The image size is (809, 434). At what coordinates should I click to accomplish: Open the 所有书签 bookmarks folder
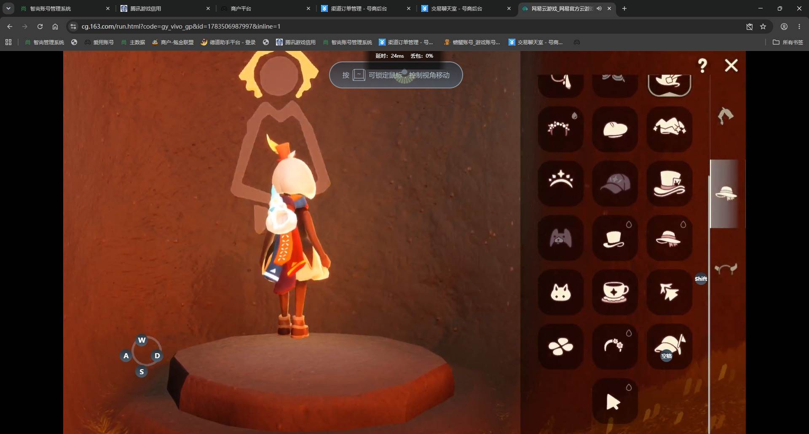tap(788, 42)
